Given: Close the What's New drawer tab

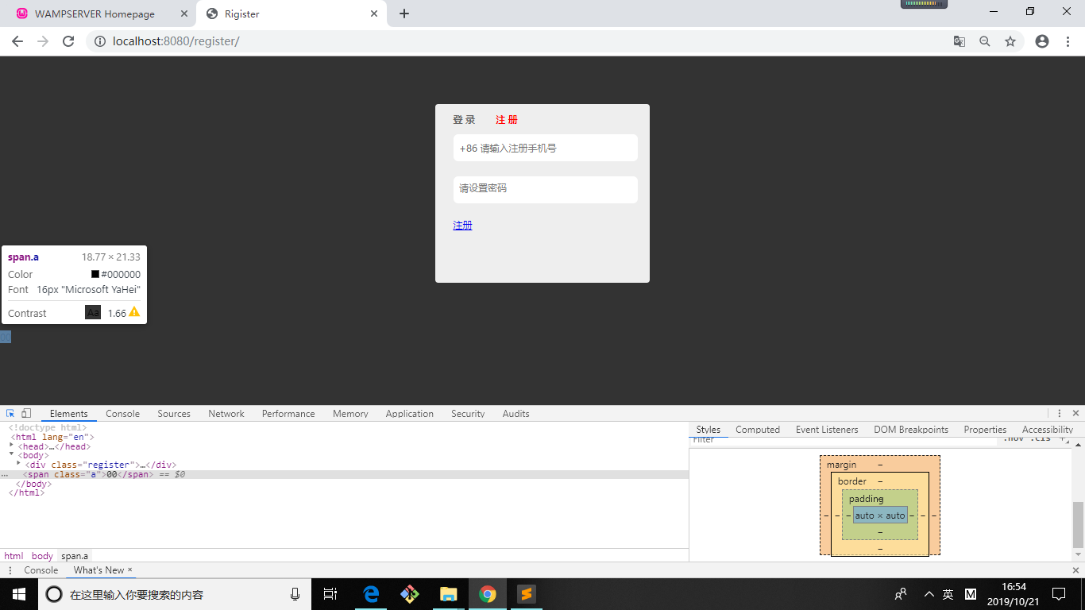Looking at the screenshot, I should click(x=130, y=569).
